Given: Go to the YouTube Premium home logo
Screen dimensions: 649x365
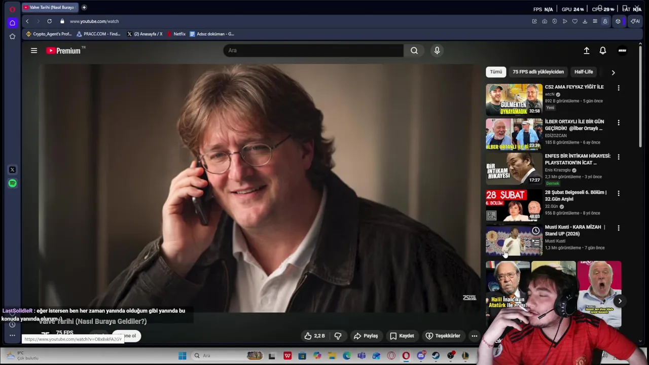Looking at the screenshot, I should pyautogui.click(x=63, y=51).
